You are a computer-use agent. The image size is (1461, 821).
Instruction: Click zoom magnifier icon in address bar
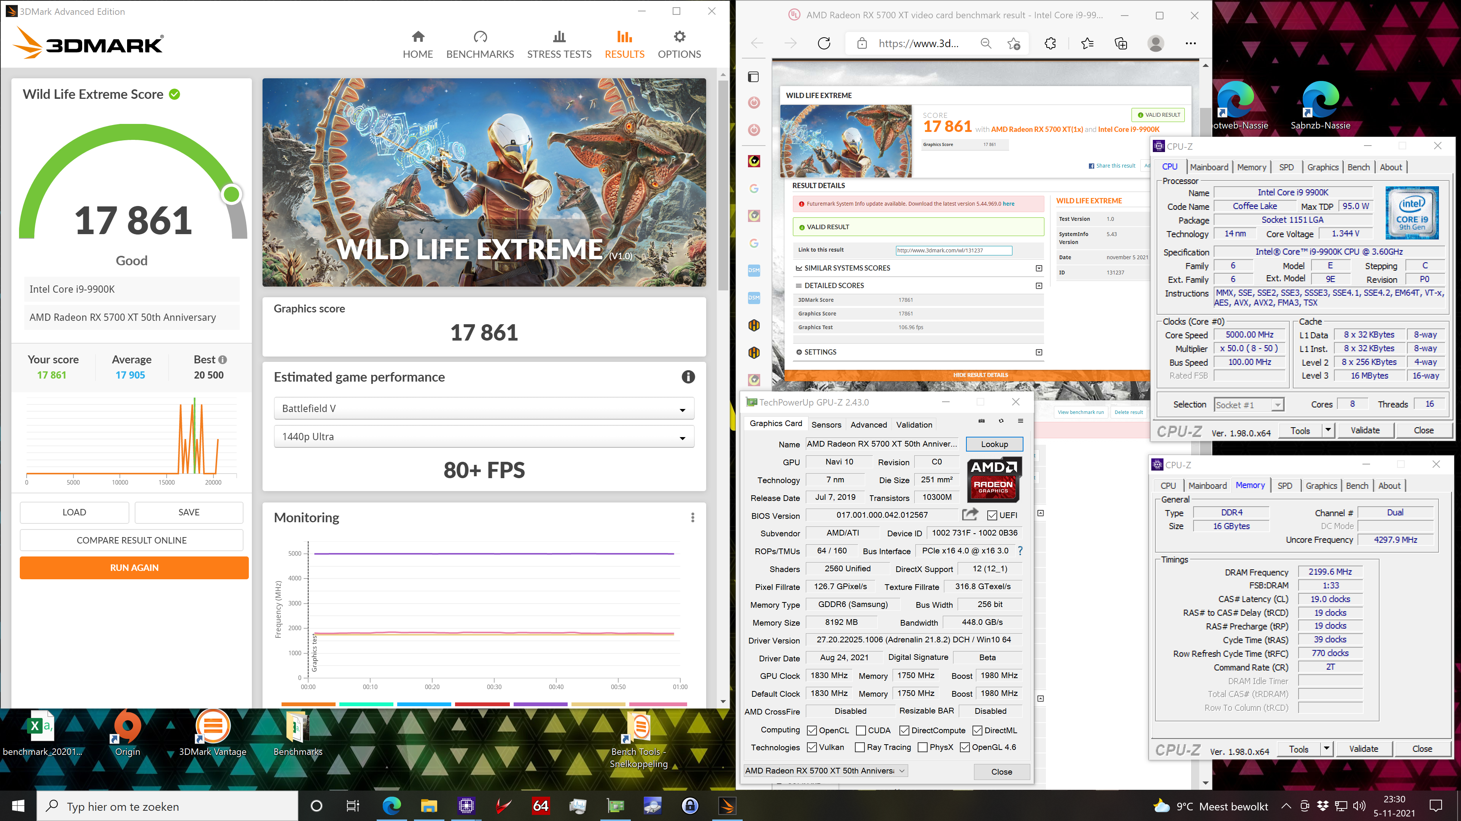pos(986,44)
